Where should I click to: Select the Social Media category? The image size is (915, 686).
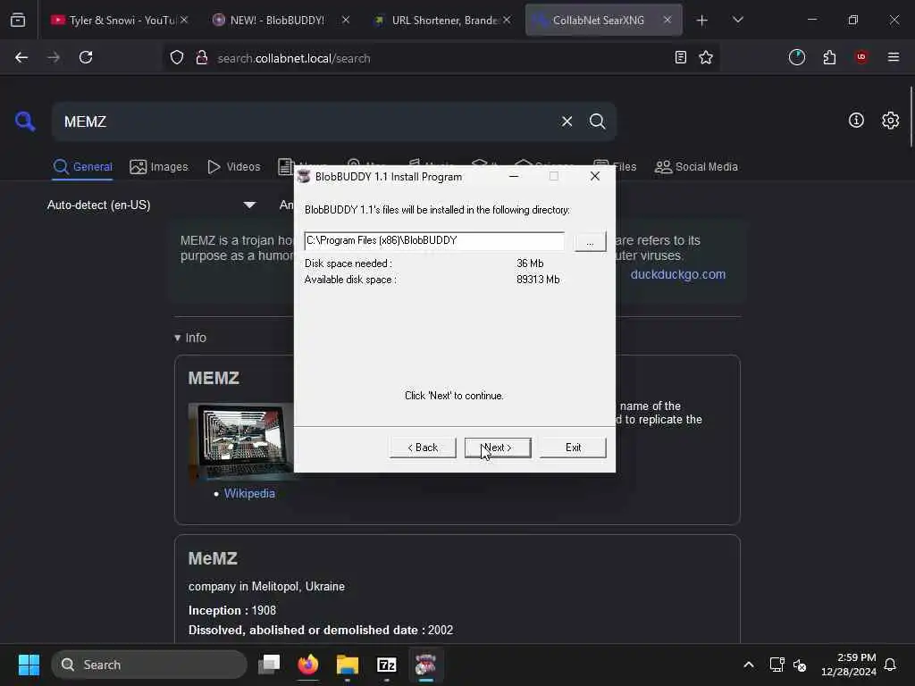696,167
